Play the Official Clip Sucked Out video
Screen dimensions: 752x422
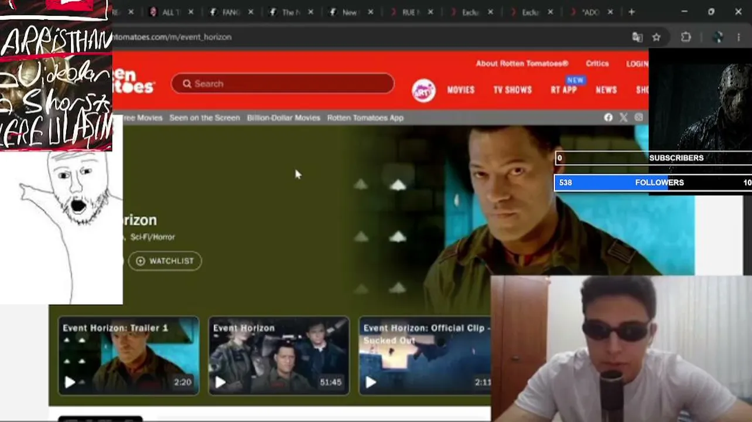371,383
